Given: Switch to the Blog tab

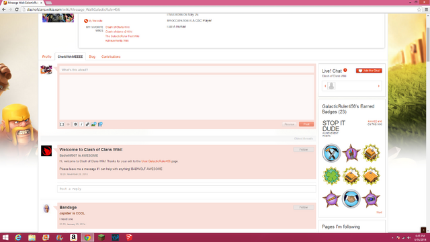Looking at the screenshot, I should point(92,56).
